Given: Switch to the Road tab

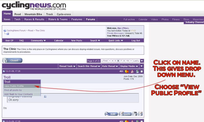Looking at the screenshot, I should (x=18, y=14).
